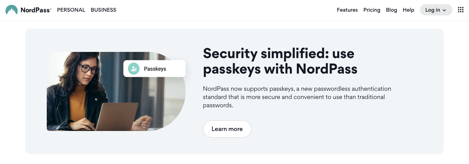Image resolution: width=469 pixels, height=164 pixels.
Task: Click the NordPass wordmark text
Action: click(36, 10)
